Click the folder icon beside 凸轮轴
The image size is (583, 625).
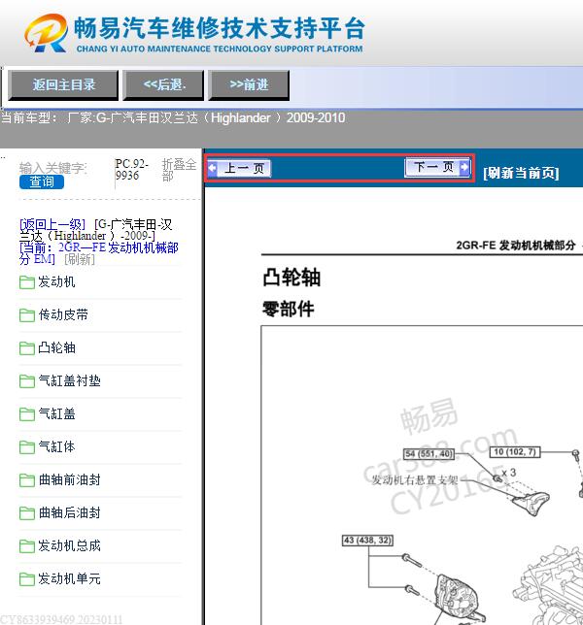27,348
